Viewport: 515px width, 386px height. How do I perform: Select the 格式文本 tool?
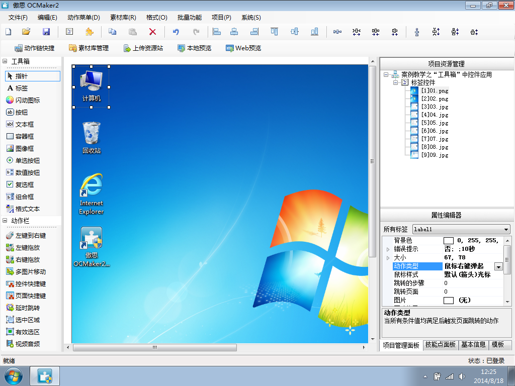pyautogui.click(x=23, y=209)
